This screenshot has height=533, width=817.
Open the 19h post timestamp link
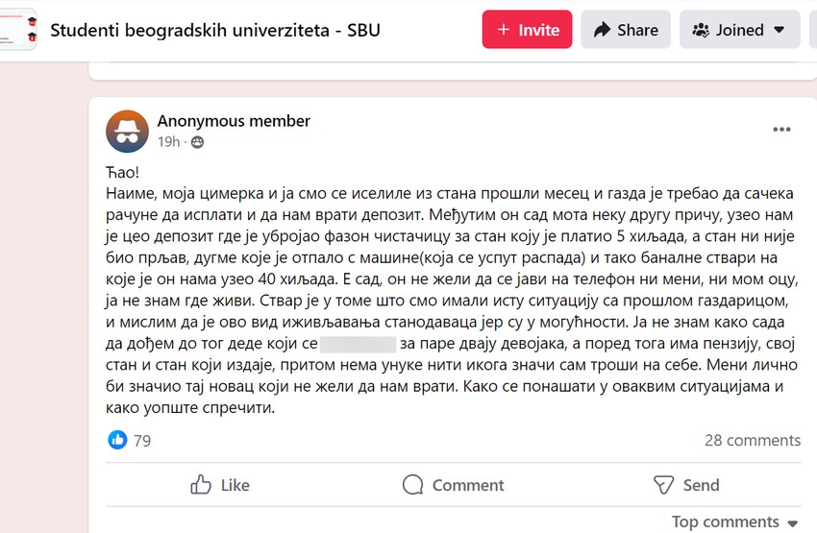click(x=168, y=142)
